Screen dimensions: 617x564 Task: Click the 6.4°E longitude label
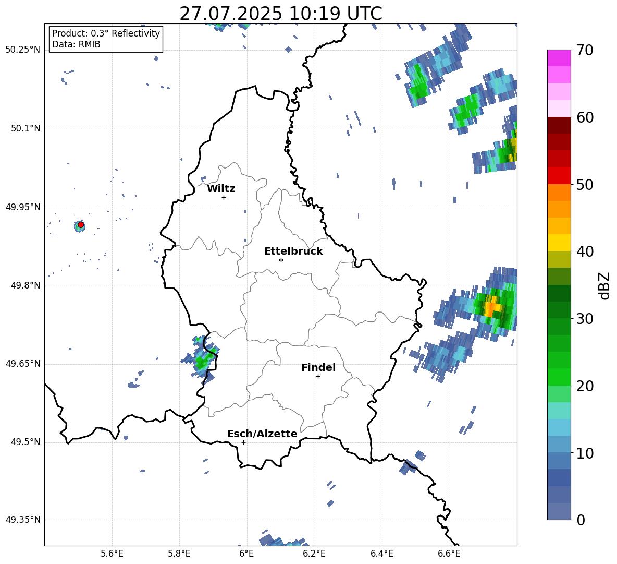pyautogui.click(x=381, y=554)
